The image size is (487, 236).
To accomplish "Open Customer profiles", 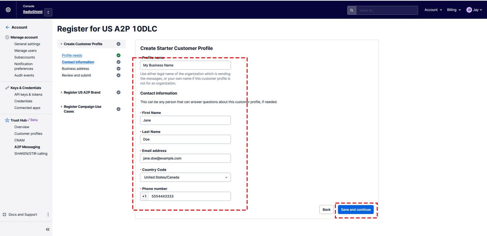I will click(x=28, y=134).
